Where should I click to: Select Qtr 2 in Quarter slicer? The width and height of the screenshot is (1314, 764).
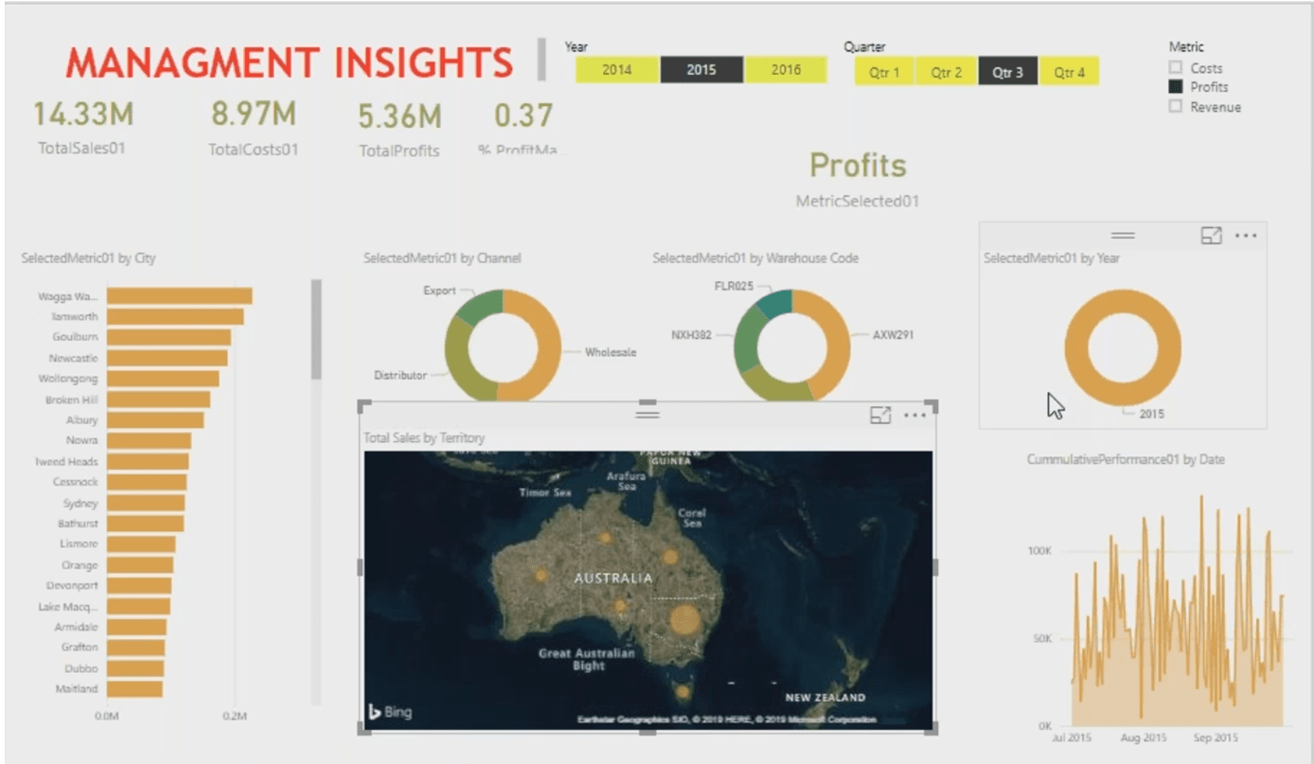946,72
